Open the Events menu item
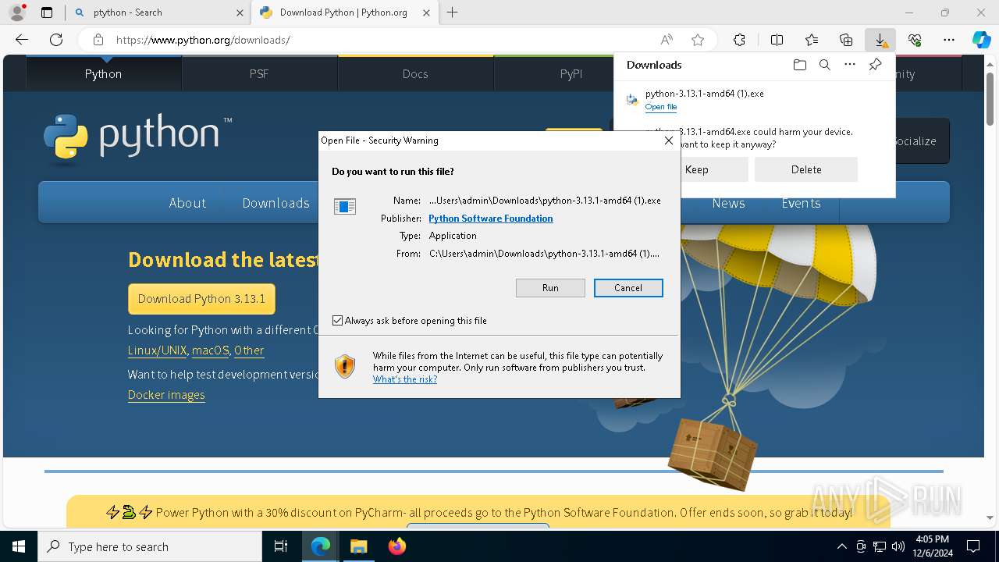This screenshot has height=562, width=999. tap(801, 203)
